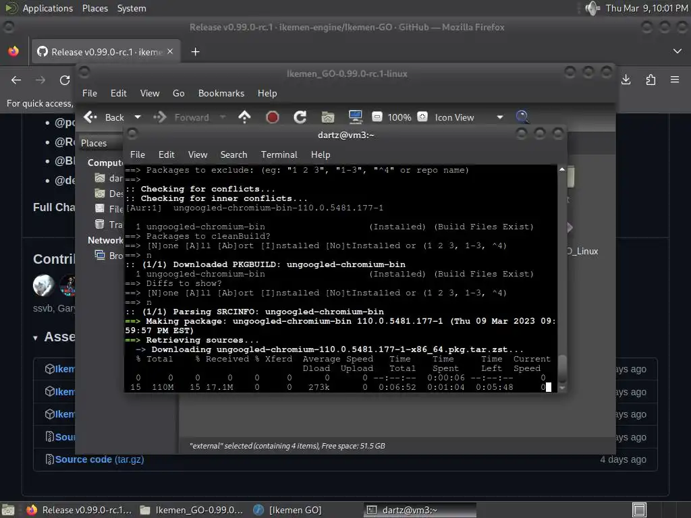This screenshot has height=518, width=691.
Task: Open Desktop in file manager sidebar
Action: [x=109, y=194]
